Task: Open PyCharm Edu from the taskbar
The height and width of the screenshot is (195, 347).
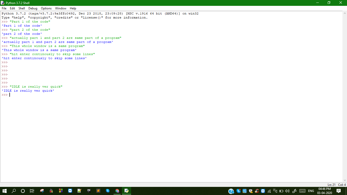Action: pyautogui.click(x=89, y=191)
